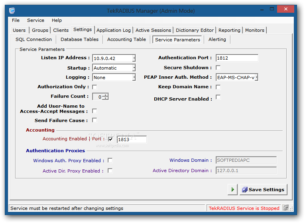Switch to Database Tables sub-tab
The width and height of the screenshot is (305, 223).
coord(80,39)
